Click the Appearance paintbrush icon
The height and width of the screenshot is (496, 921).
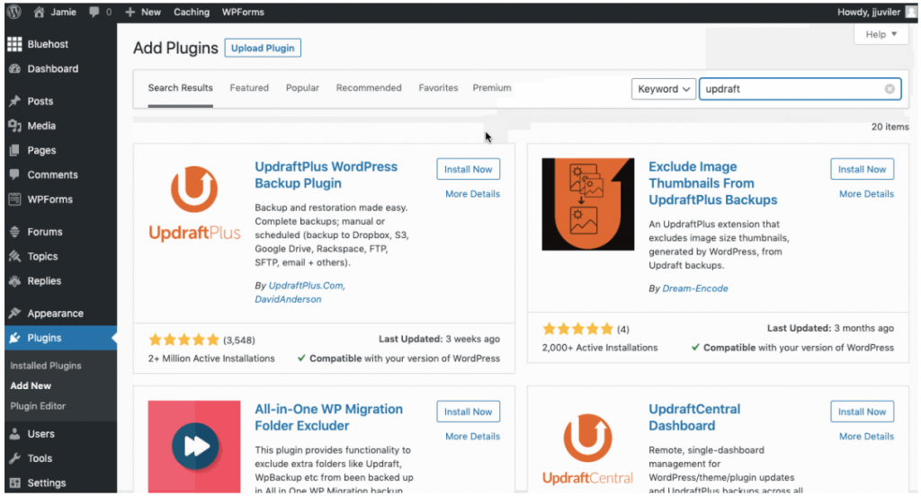click(x=14, y=314)
